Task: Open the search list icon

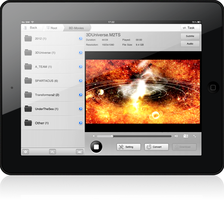Action: [52, 152]
